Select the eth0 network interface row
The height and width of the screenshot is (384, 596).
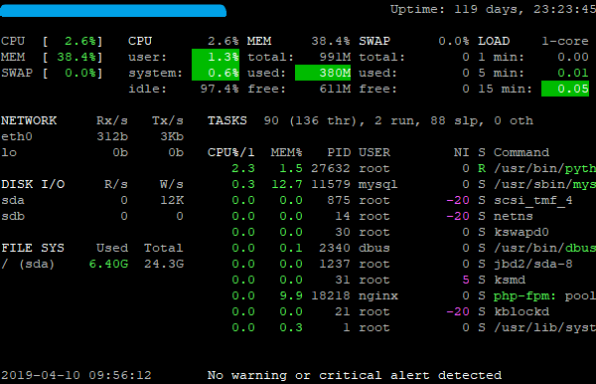(92, 136)
